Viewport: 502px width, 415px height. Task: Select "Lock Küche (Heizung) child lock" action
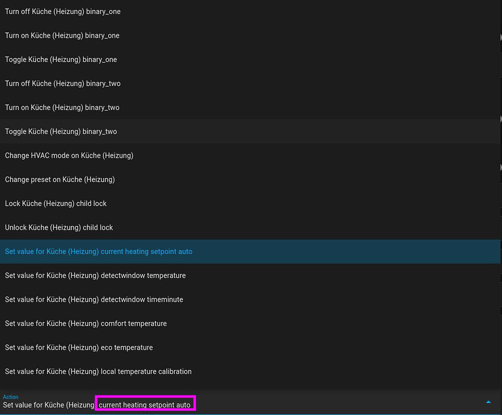(x=55, y=204)
